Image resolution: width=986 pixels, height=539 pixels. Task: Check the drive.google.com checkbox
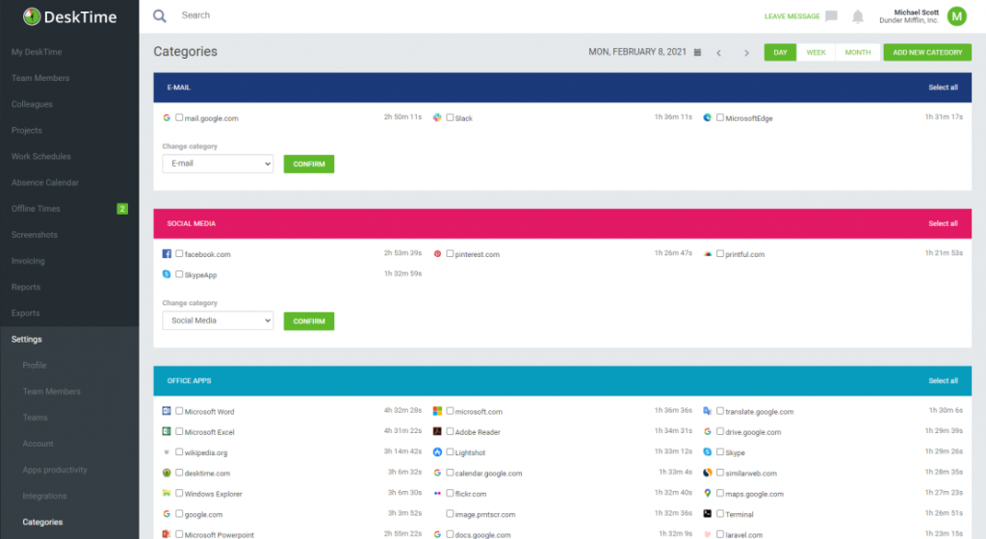720,431
